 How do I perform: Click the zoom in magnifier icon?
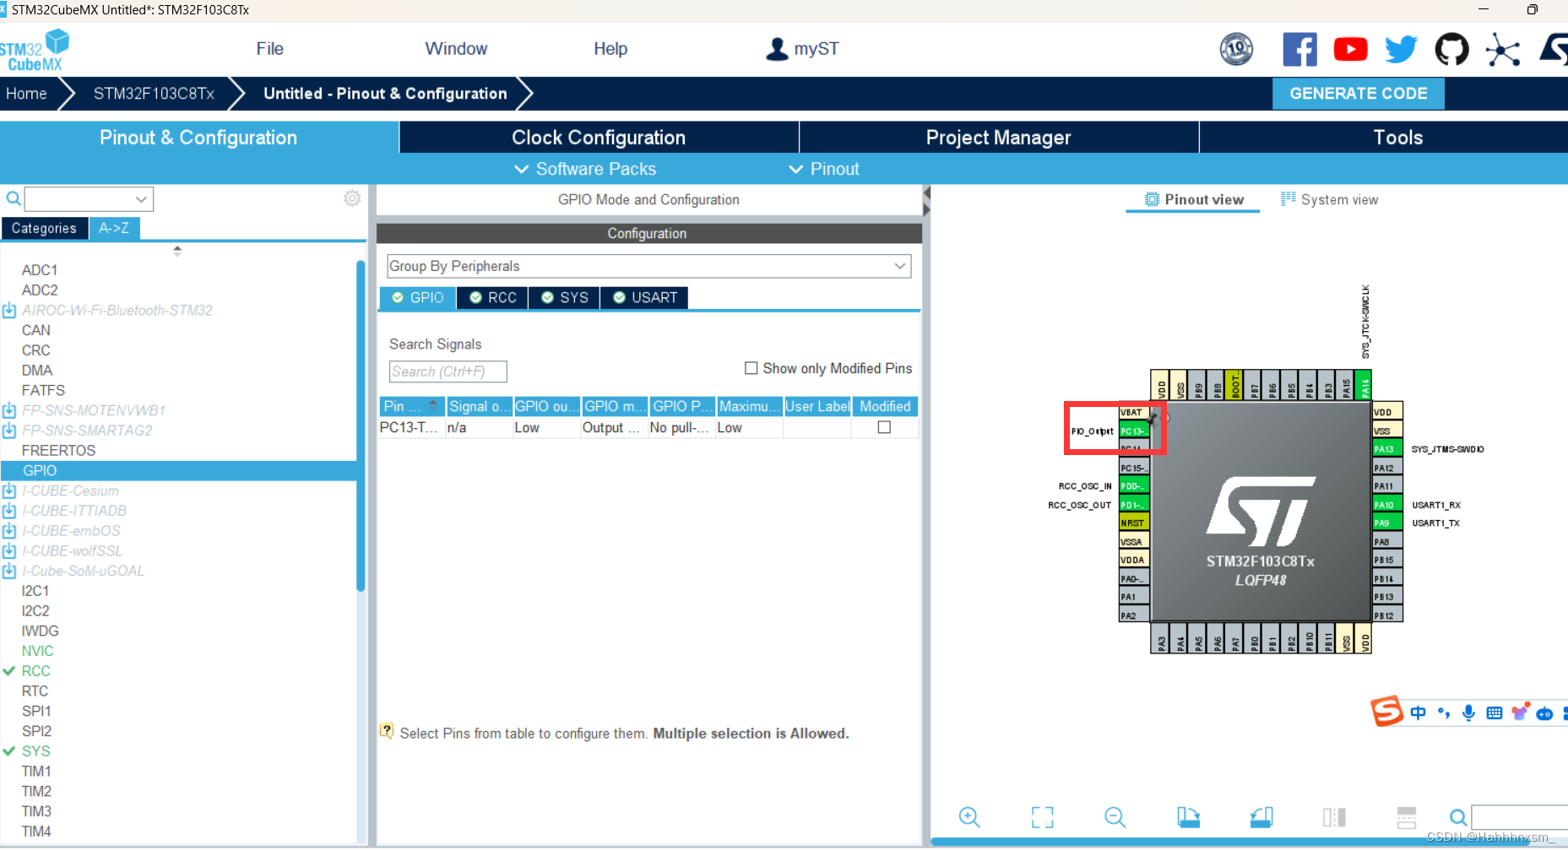pyautogui.click(x=969, y=817)
